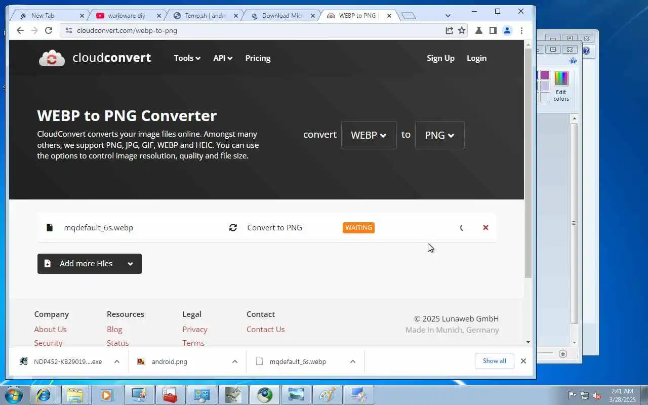The width and height of the screenshot is (648, 405).
Task: Open options for android.png download
Action: point(235,361)
